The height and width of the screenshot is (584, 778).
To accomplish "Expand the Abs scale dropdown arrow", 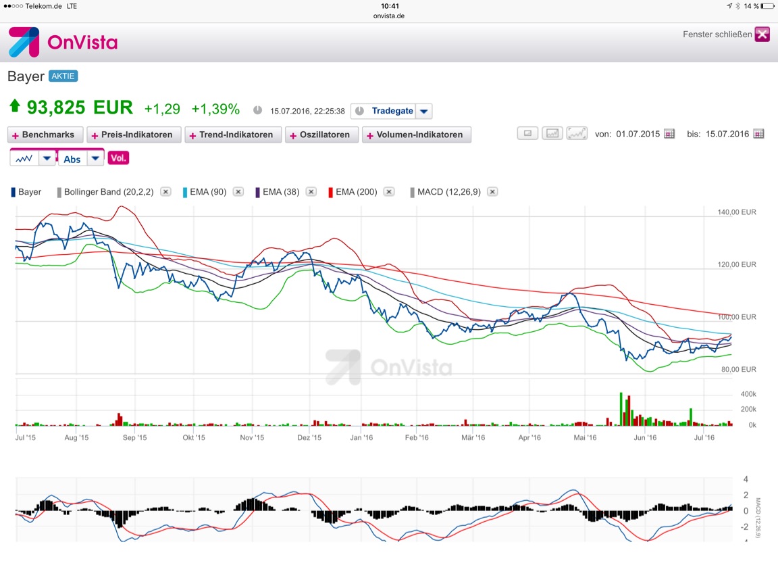I will point(95,158).
